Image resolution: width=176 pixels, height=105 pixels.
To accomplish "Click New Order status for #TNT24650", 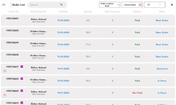I will (x=162, y=33).
